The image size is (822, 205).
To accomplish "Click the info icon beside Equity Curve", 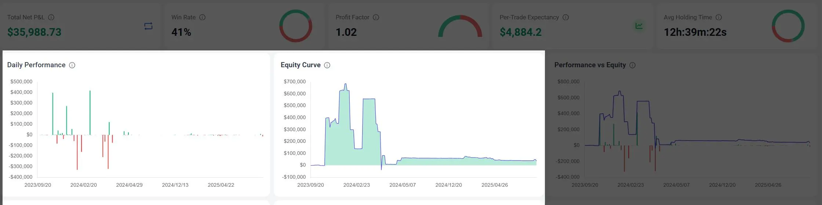I will [327, 65].
